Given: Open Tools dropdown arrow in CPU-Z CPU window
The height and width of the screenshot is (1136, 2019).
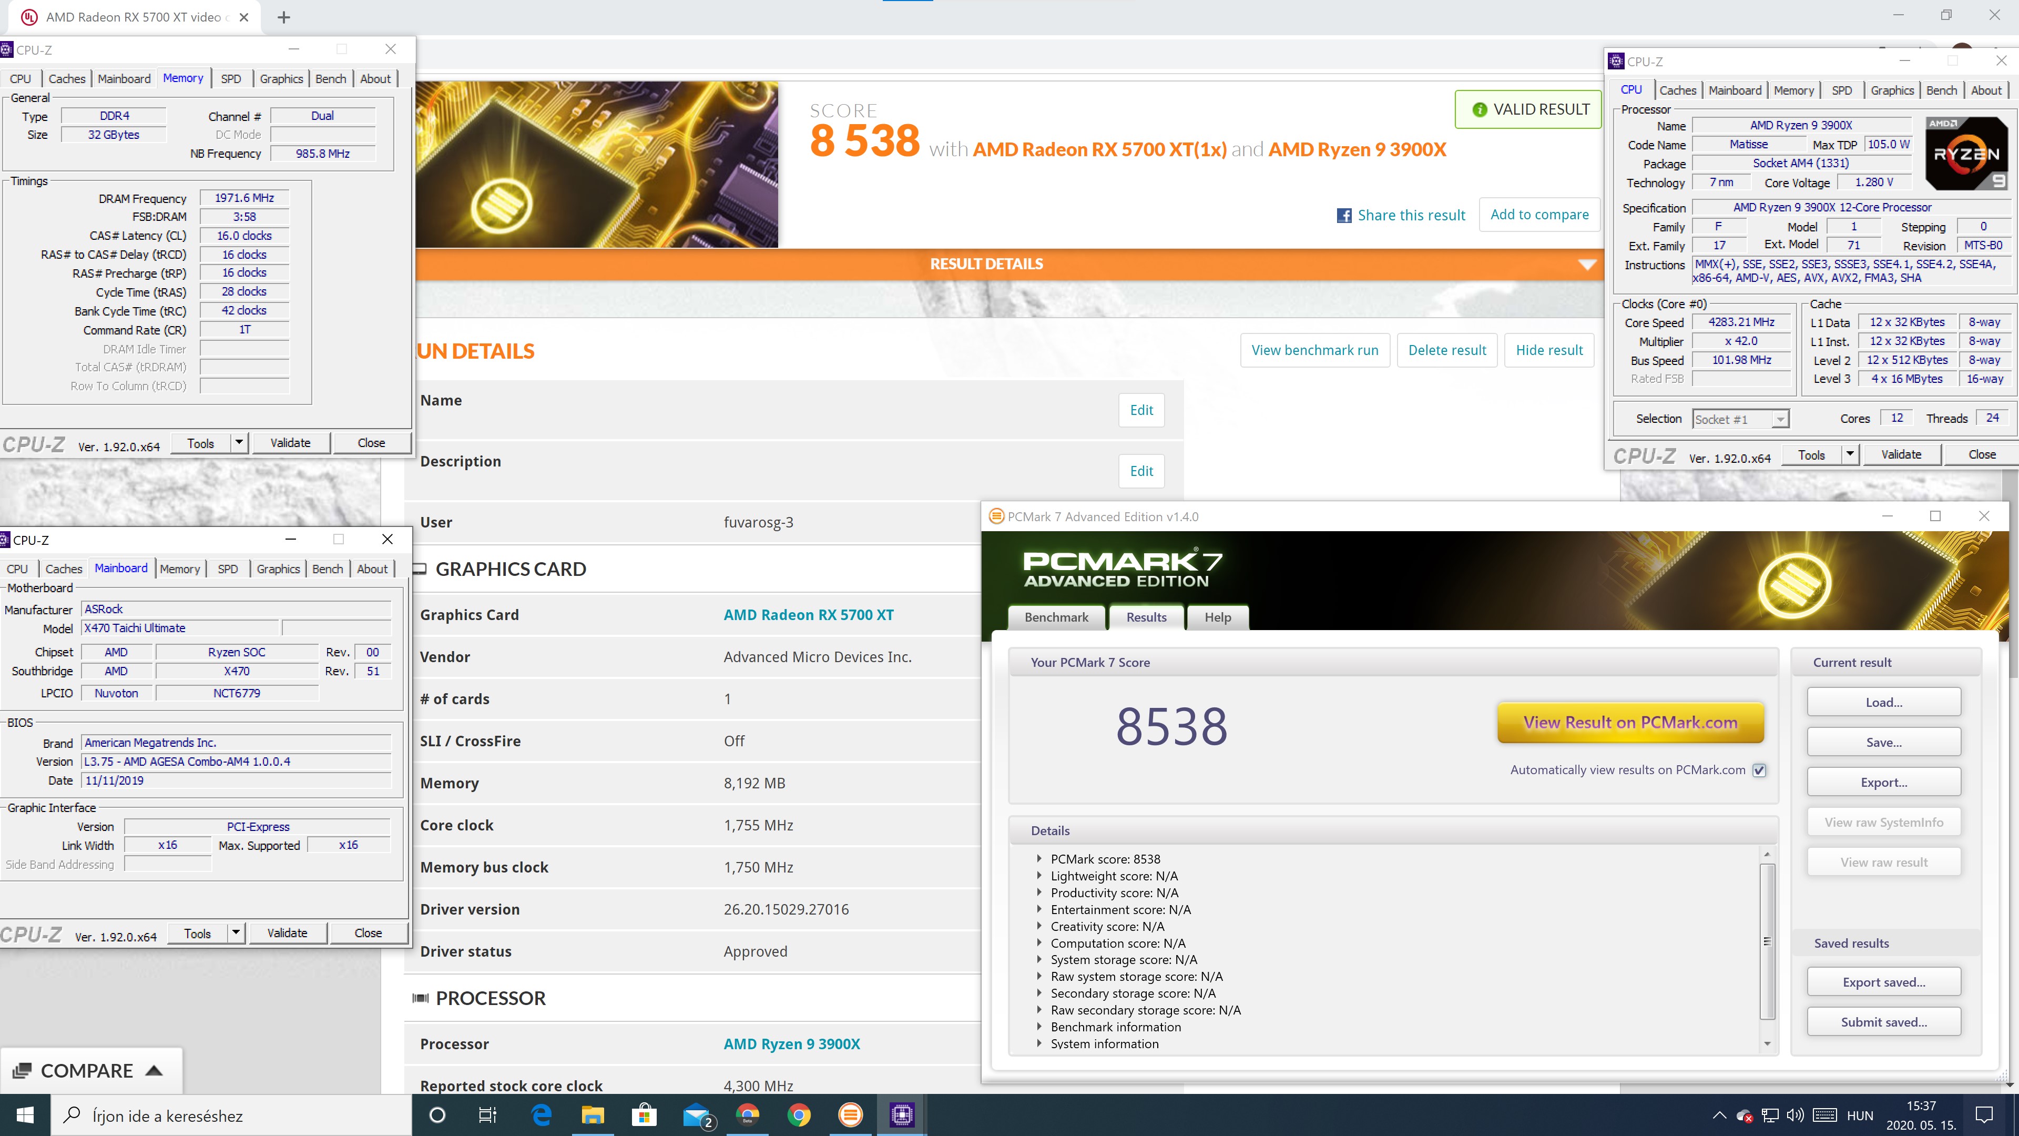Looking at the screenshot, I should coord(1851,455).
